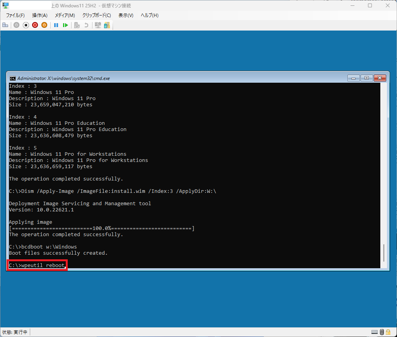
Task: Pause the virtual machine with the blue icon
Action: (x=56, y=25)
